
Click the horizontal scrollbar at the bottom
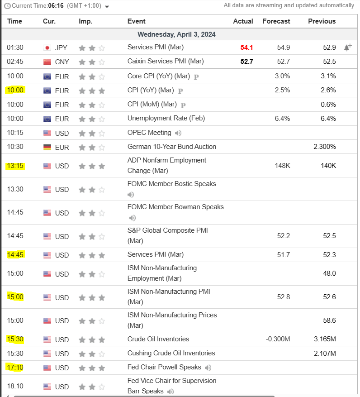click(x=181, y=395)
